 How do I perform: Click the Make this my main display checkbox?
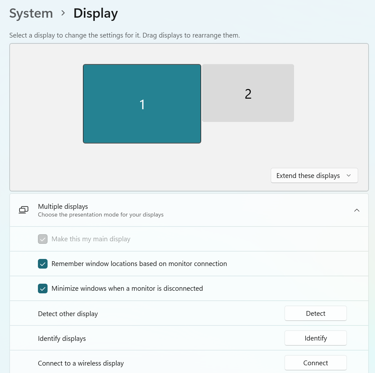coord(43,239)
